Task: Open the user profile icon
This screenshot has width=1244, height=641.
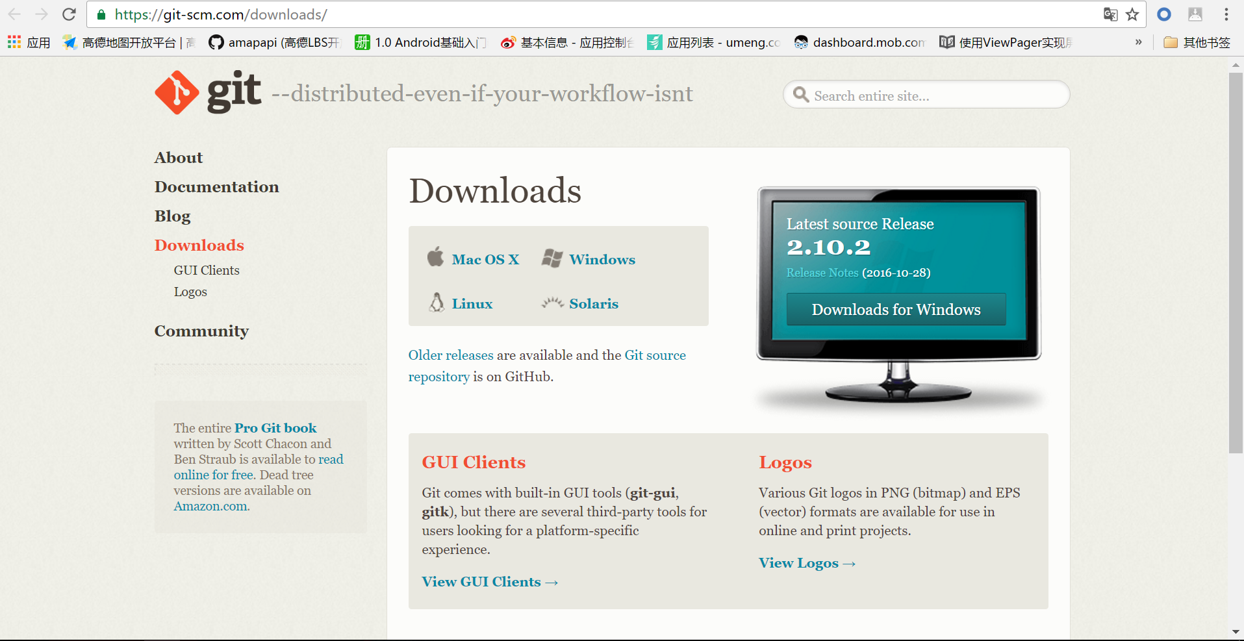Action: [x=1195, y=14]
